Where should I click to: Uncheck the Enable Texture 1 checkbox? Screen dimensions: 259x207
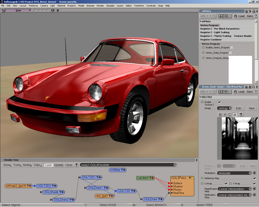pos(219,102)
